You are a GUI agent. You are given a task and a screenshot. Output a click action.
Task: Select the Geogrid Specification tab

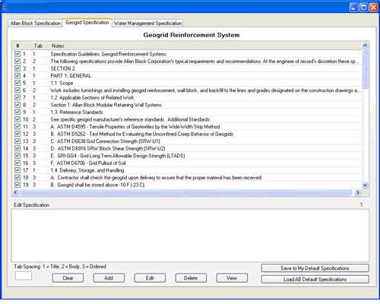click(87, 23)
